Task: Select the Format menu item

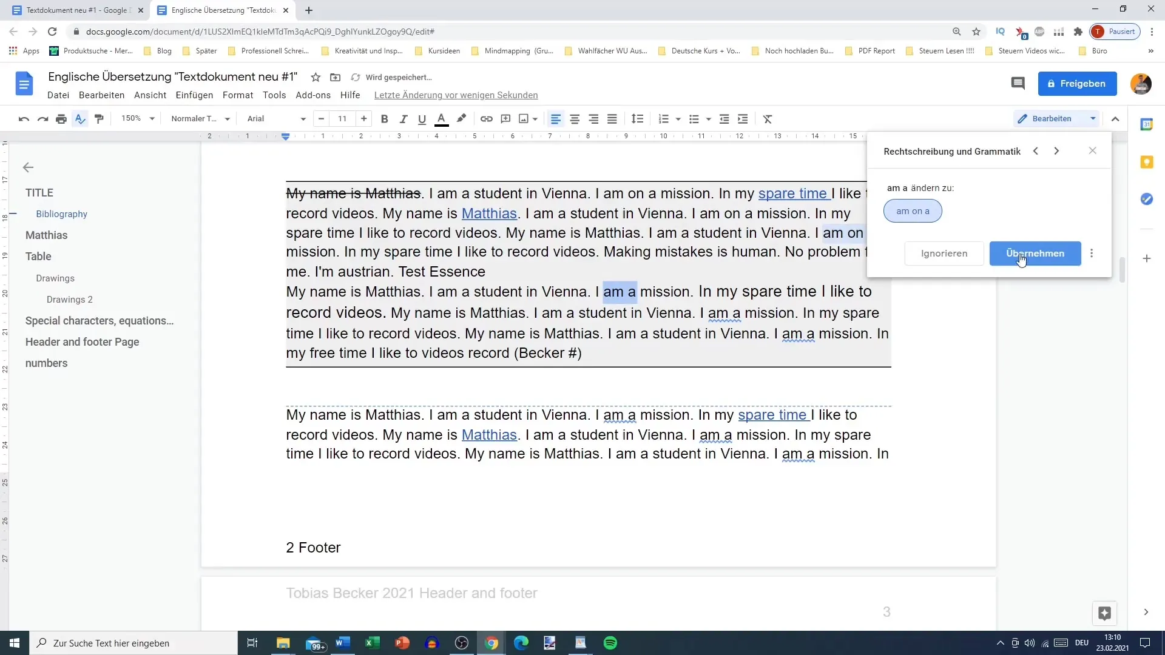Action: pos(238,95)
